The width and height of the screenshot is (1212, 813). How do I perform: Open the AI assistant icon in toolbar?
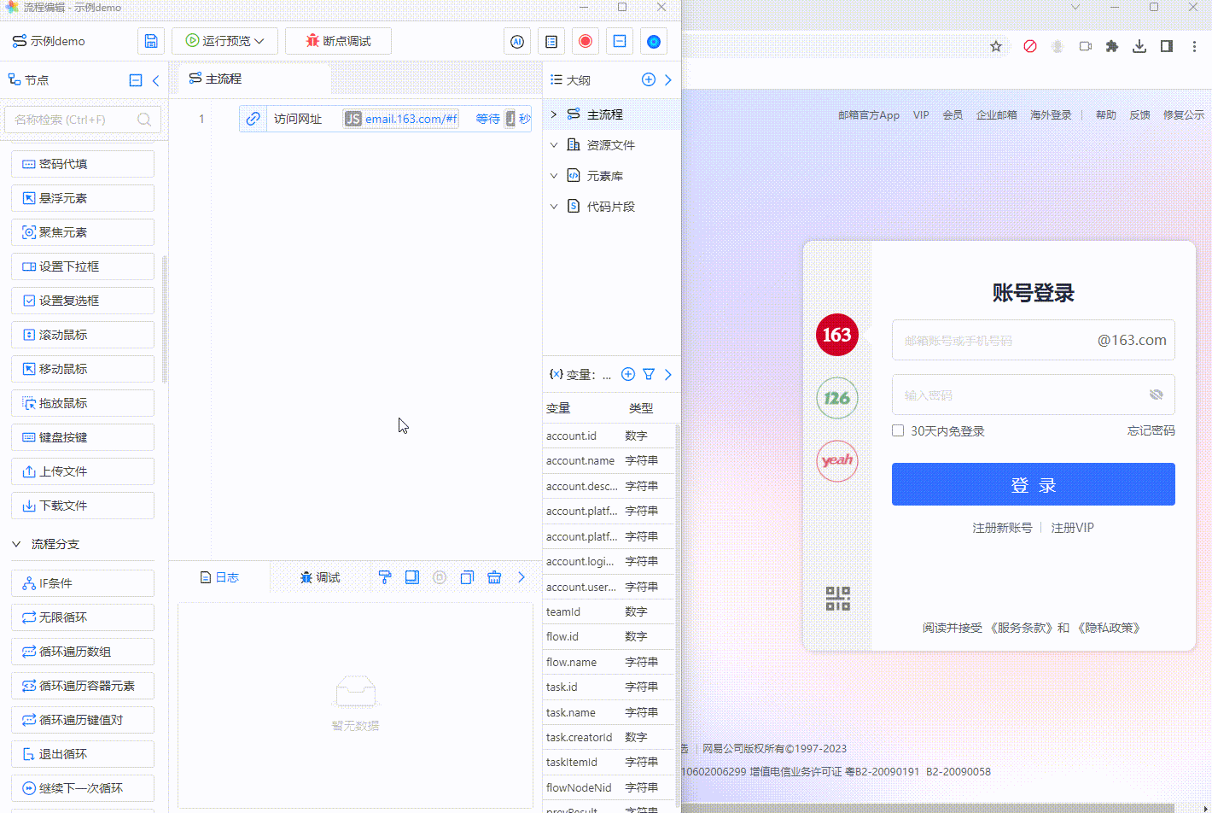517,41
